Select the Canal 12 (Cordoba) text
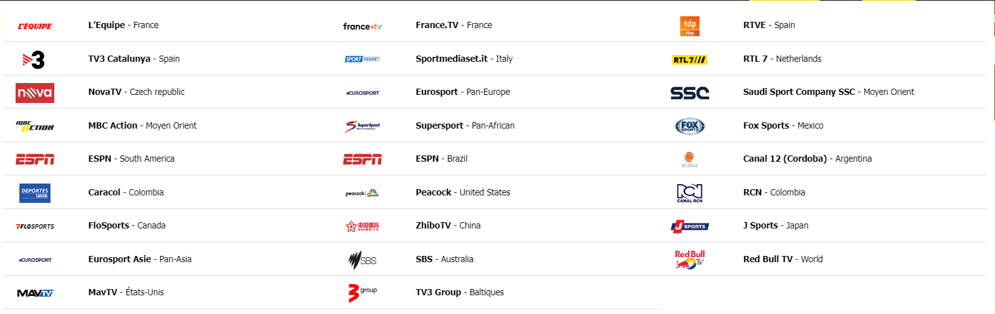This screenshot has width=995, height=314. pos(785,159)
